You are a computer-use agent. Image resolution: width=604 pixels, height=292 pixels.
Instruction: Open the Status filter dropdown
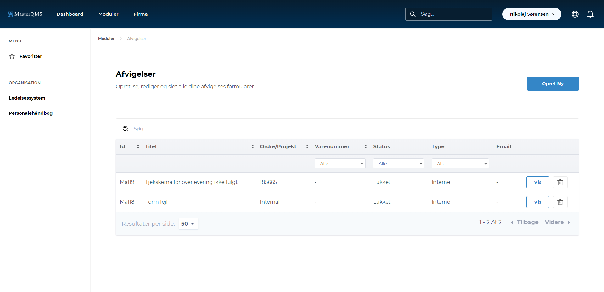coord(398,163)
